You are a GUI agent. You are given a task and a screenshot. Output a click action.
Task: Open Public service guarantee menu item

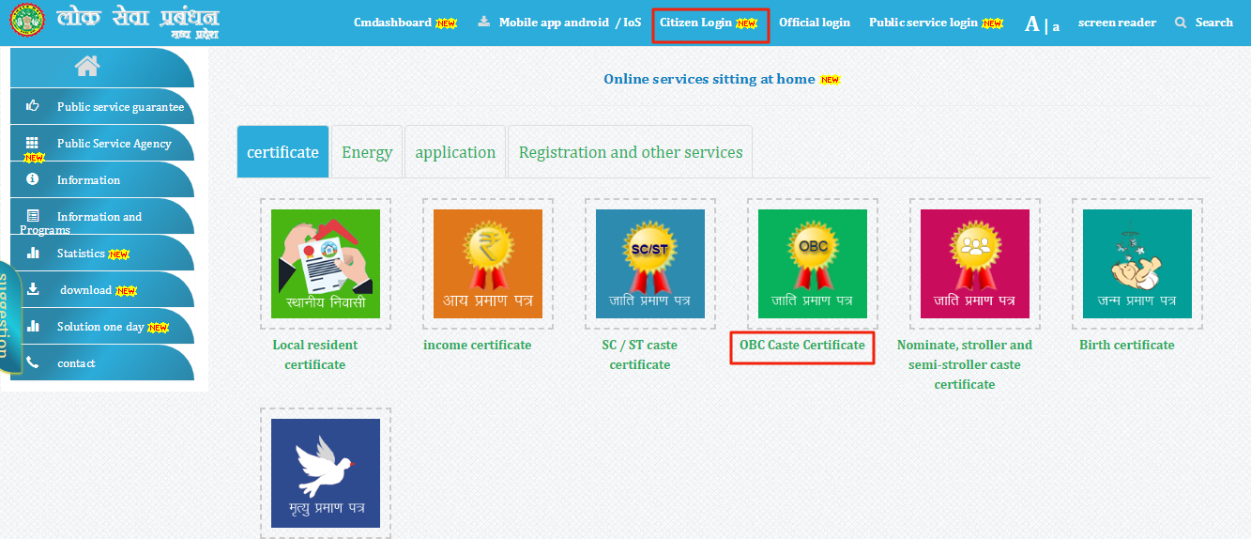[102, 106]
